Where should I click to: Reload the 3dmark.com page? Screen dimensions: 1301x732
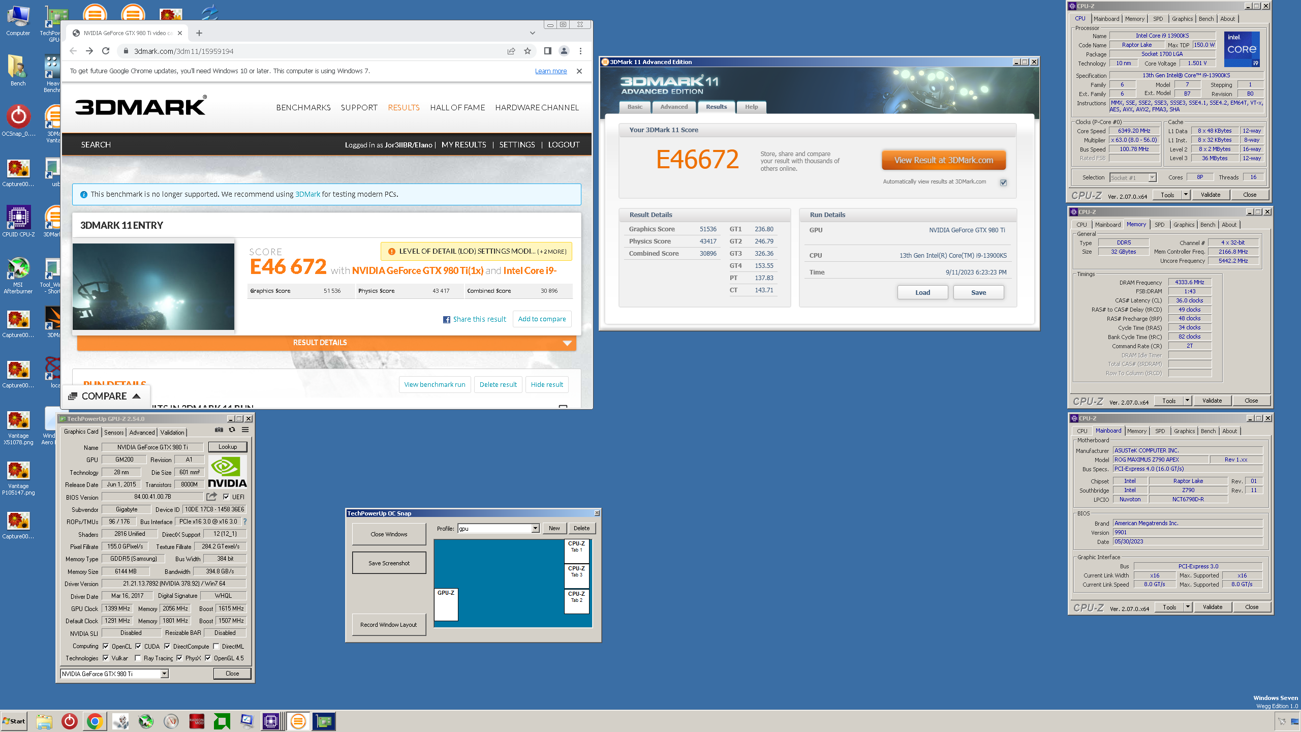(x=106, y=51)
